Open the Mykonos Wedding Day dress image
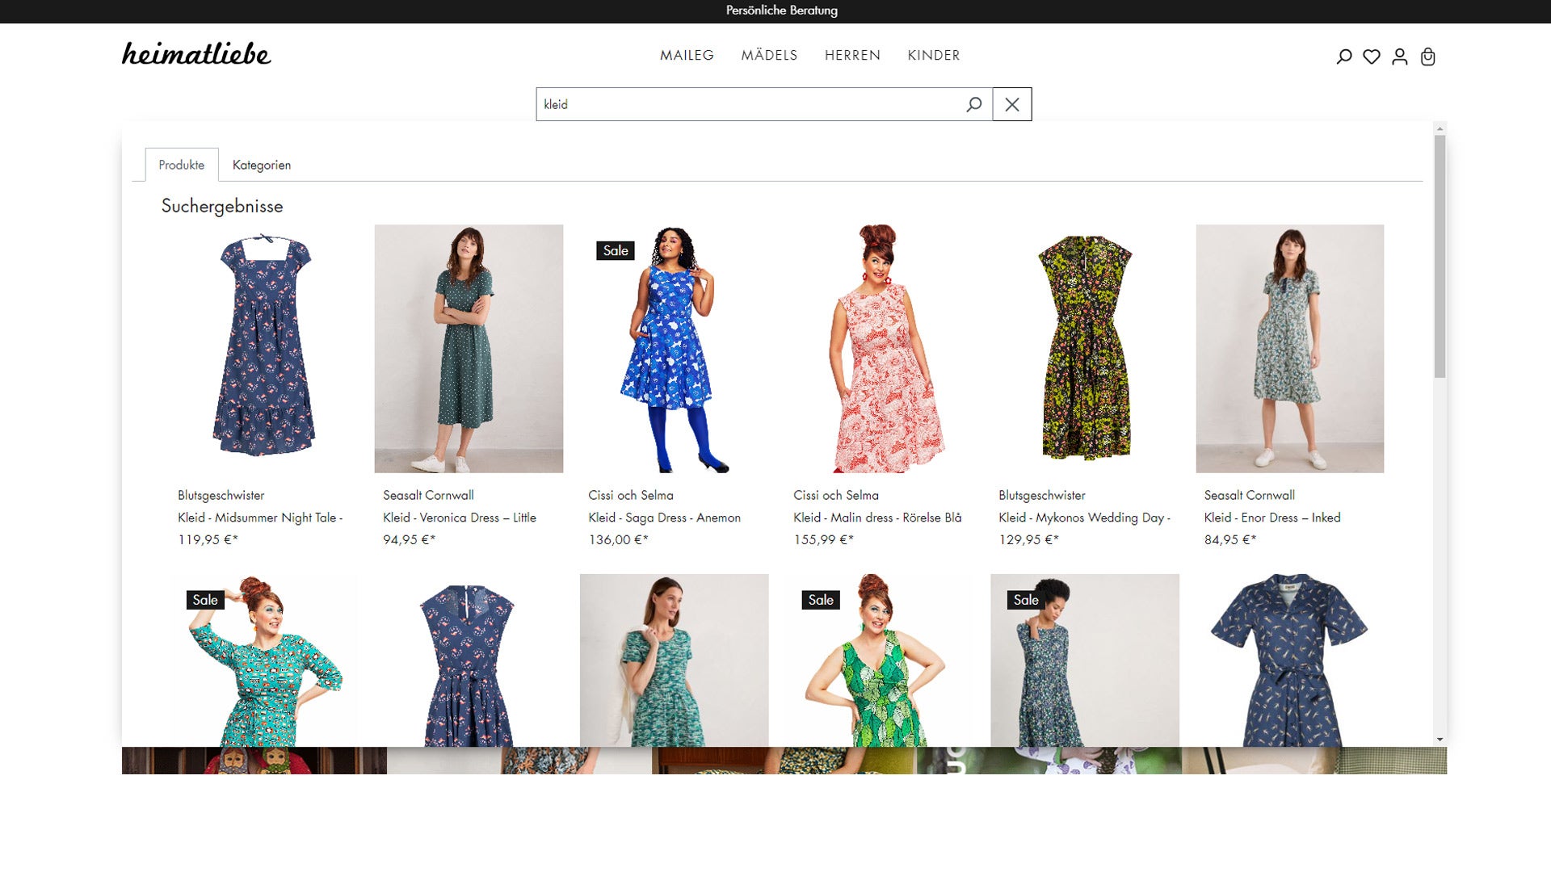 tap(1084, 348)
